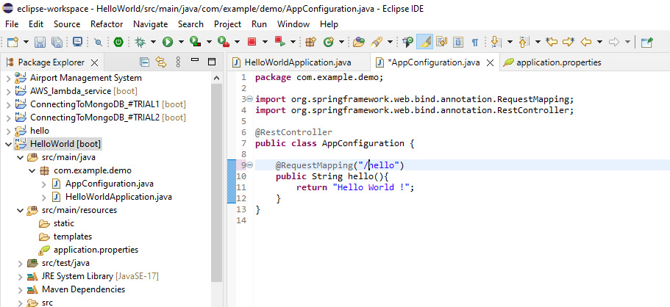The image size is (670, 307).
Task: Open the External Tools dropdown arrow
Action: coord(237,42)
